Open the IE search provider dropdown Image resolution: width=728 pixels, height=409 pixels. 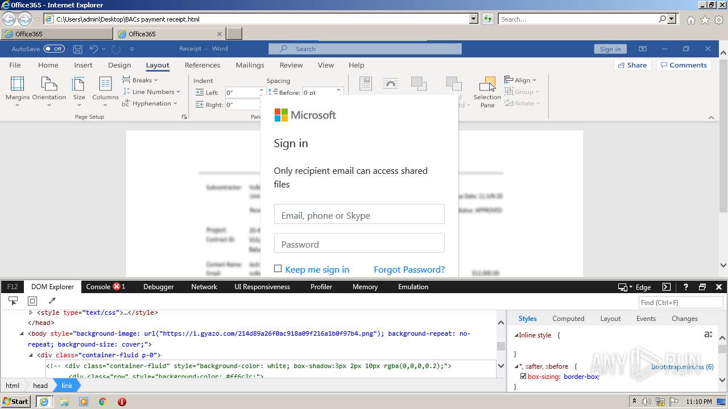coord(672,19)
